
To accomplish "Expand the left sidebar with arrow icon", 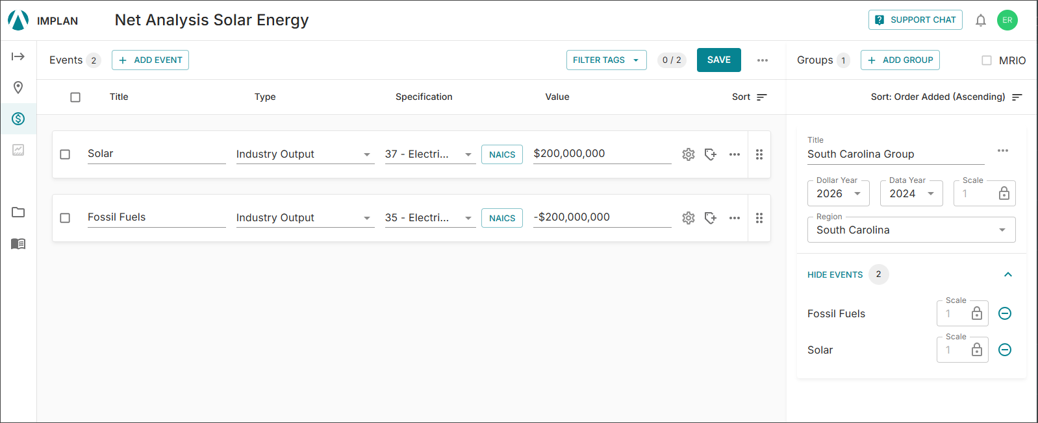I will [x=18, y=56].
